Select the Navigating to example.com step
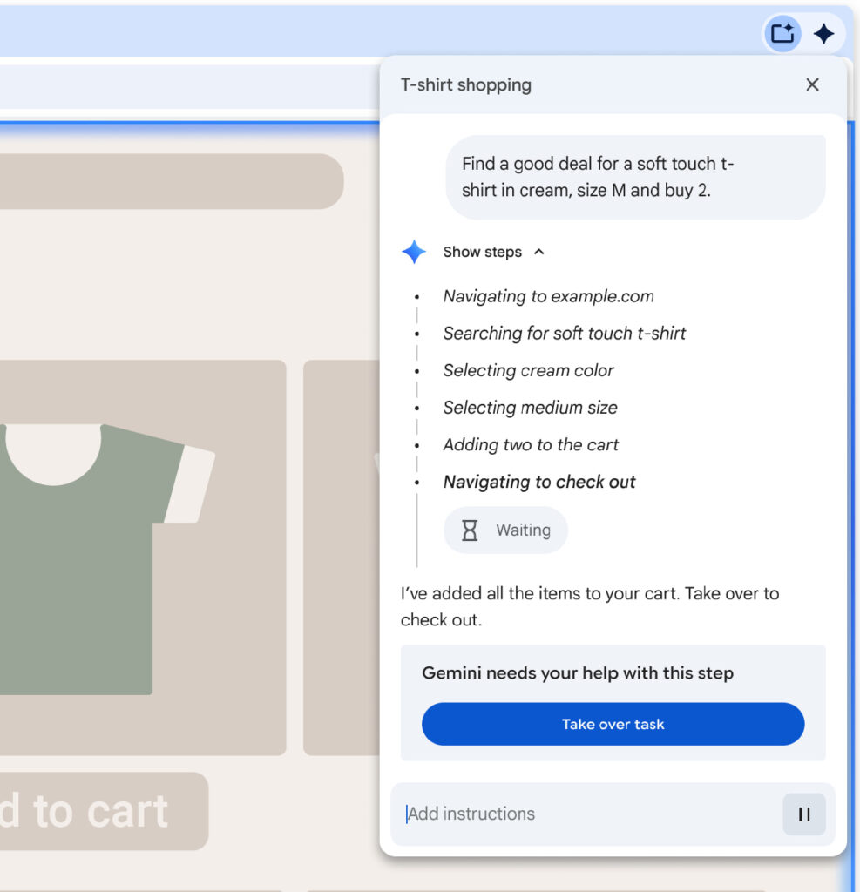The height and width of the screenshot is (892, 860). (548, 296)
